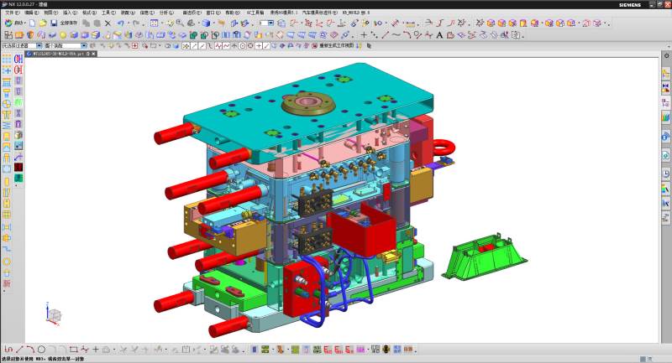The width and height of the screenshot is (672, 363).
Task: Click the Save icon in toolbar
Action: [x=55, y=23]
